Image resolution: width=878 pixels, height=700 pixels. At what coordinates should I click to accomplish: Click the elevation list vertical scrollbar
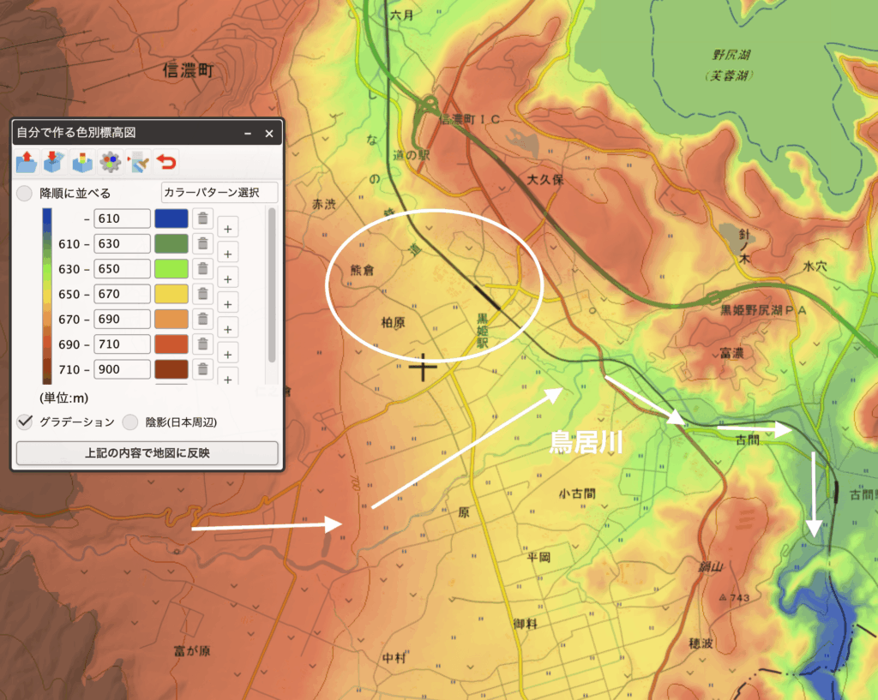point(272,284)
